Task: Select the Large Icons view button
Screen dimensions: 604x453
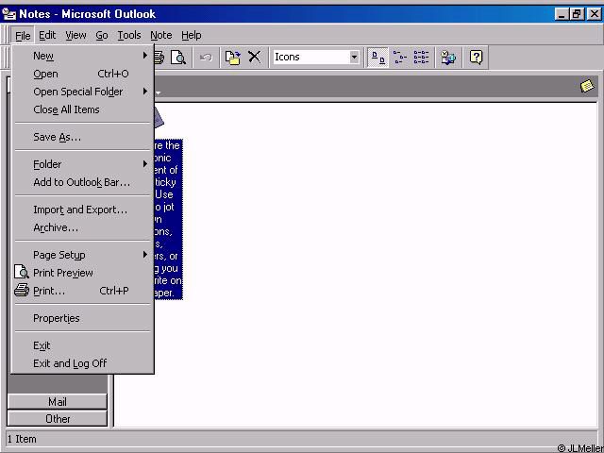Action: pos(377,58)
